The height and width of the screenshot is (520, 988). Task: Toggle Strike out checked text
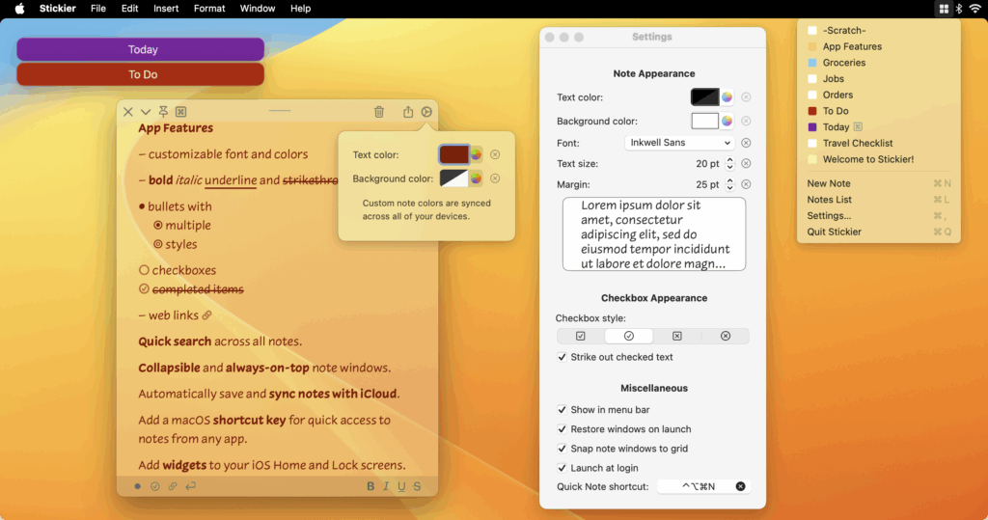coord(562,357)
